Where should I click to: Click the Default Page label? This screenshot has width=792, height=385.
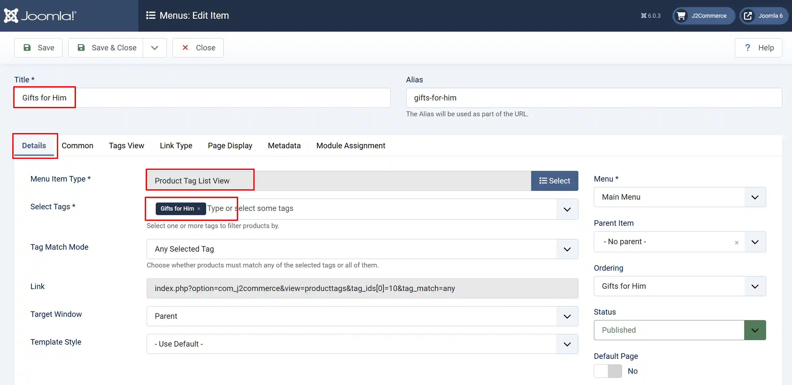[616, 356]
